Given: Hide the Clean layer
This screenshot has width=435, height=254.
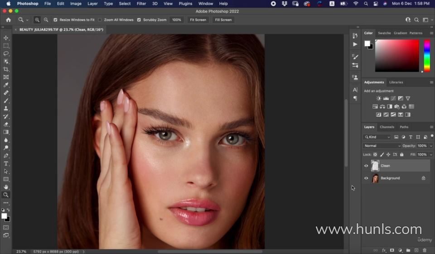Looking at the screenshot, I should tap(366, 166).
